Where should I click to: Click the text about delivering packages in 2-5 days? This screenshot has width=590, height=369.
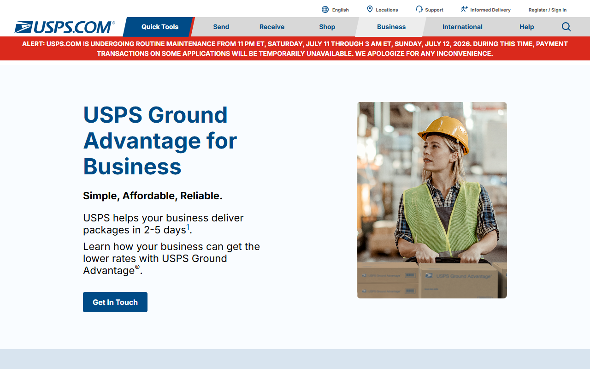pos(163,224)
